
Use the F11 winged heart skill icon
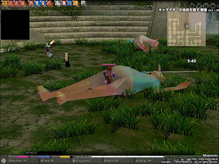[x=69, y=3]
